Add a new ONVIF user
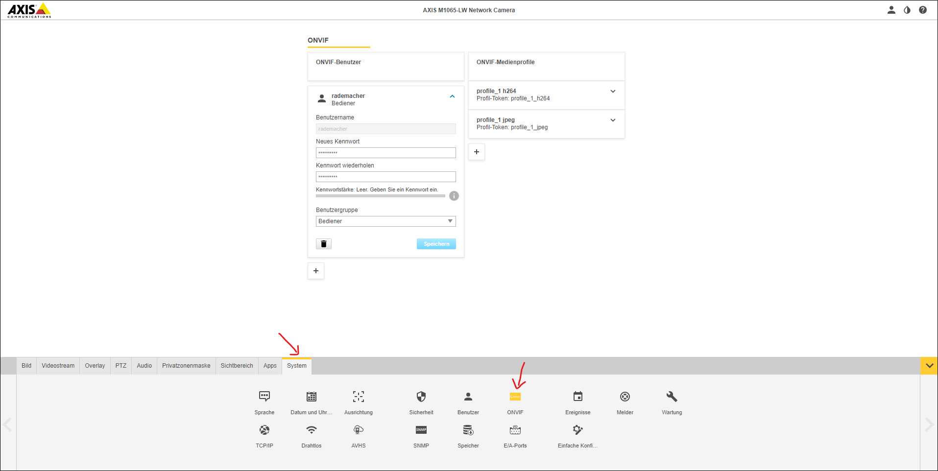 (x=316, y=271)
